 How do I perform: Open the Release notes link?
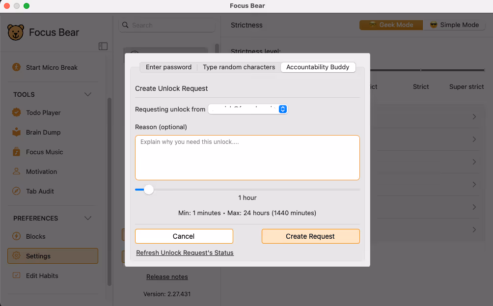(167, 277)
